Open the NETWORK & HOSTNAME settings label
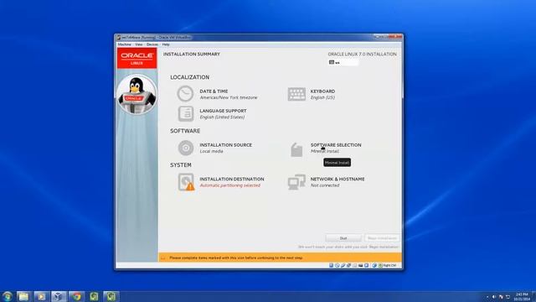 [x=338, y=179]
